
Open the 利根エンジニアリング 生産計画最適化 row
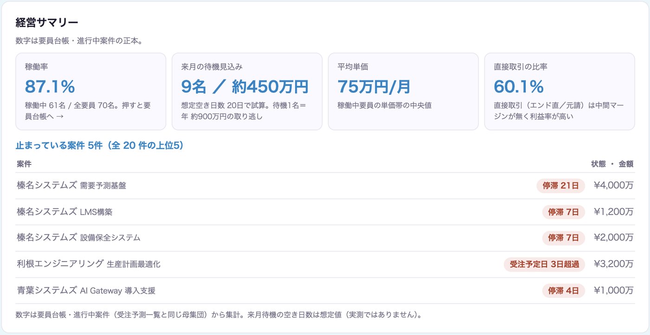click(325, 264)
